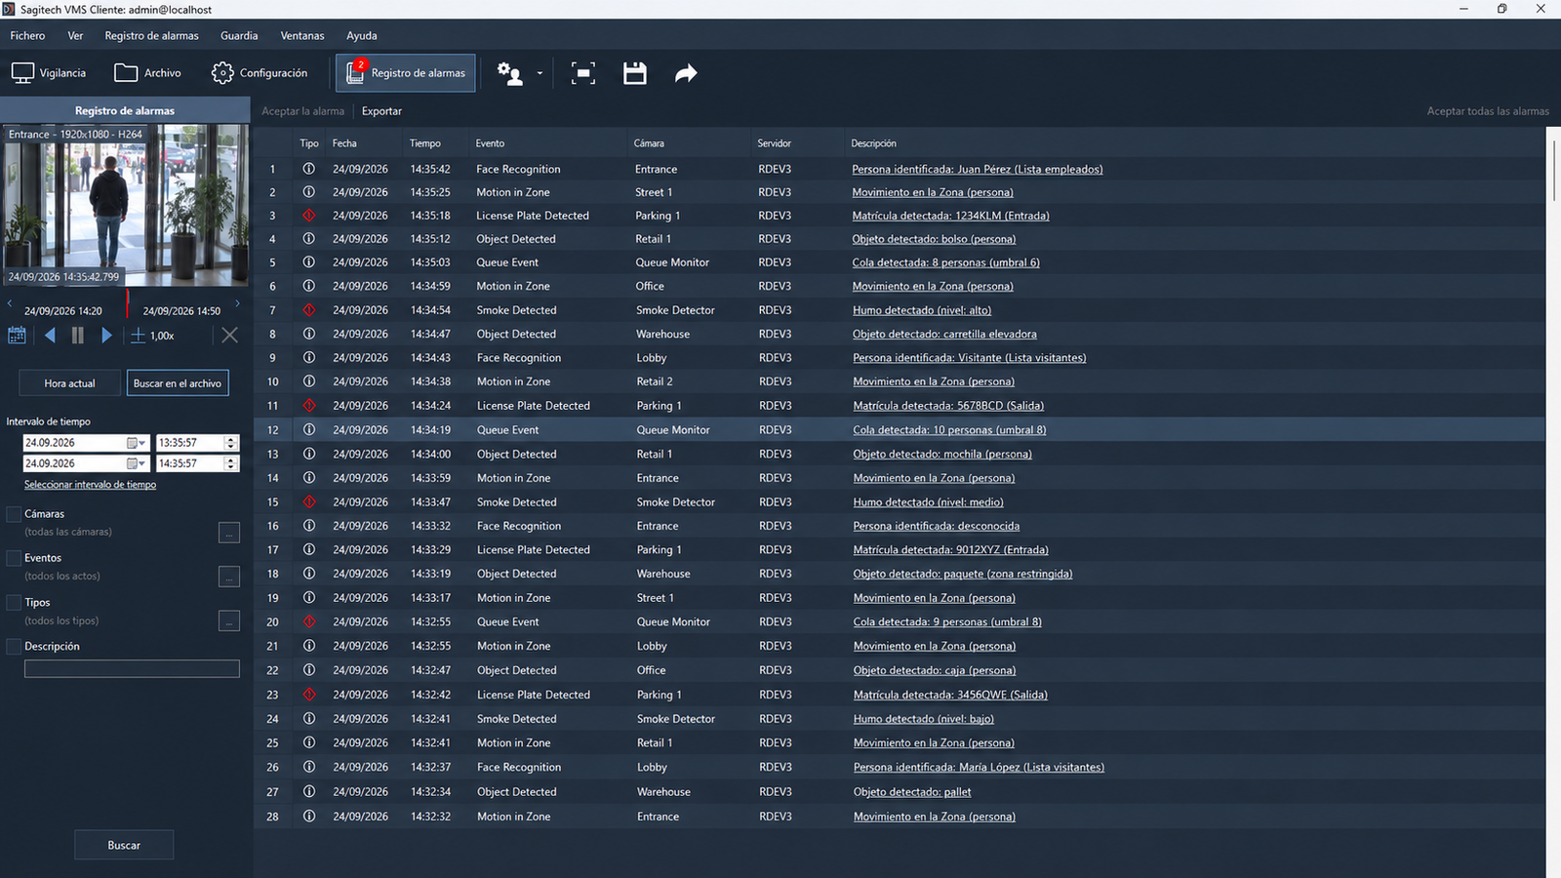Viewport: 1561px width, 878px height.
Task: Click the info type icon in row 1
Action: coord(309,169)
